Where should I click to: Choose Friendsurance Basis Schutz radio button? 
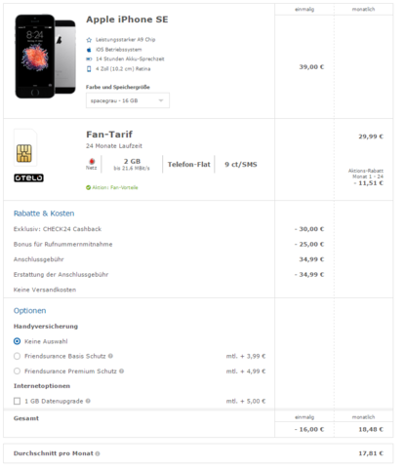click(18, 356)
